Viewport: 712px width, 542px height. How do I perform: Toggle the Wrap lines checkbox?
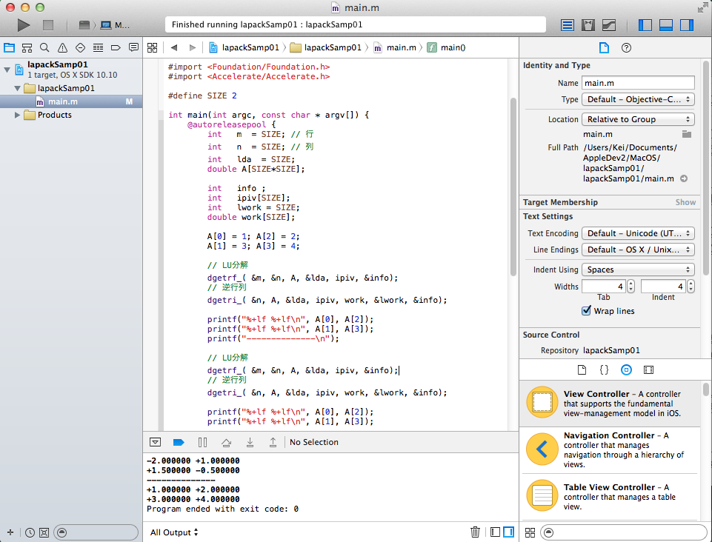click(x=587, y=311)
